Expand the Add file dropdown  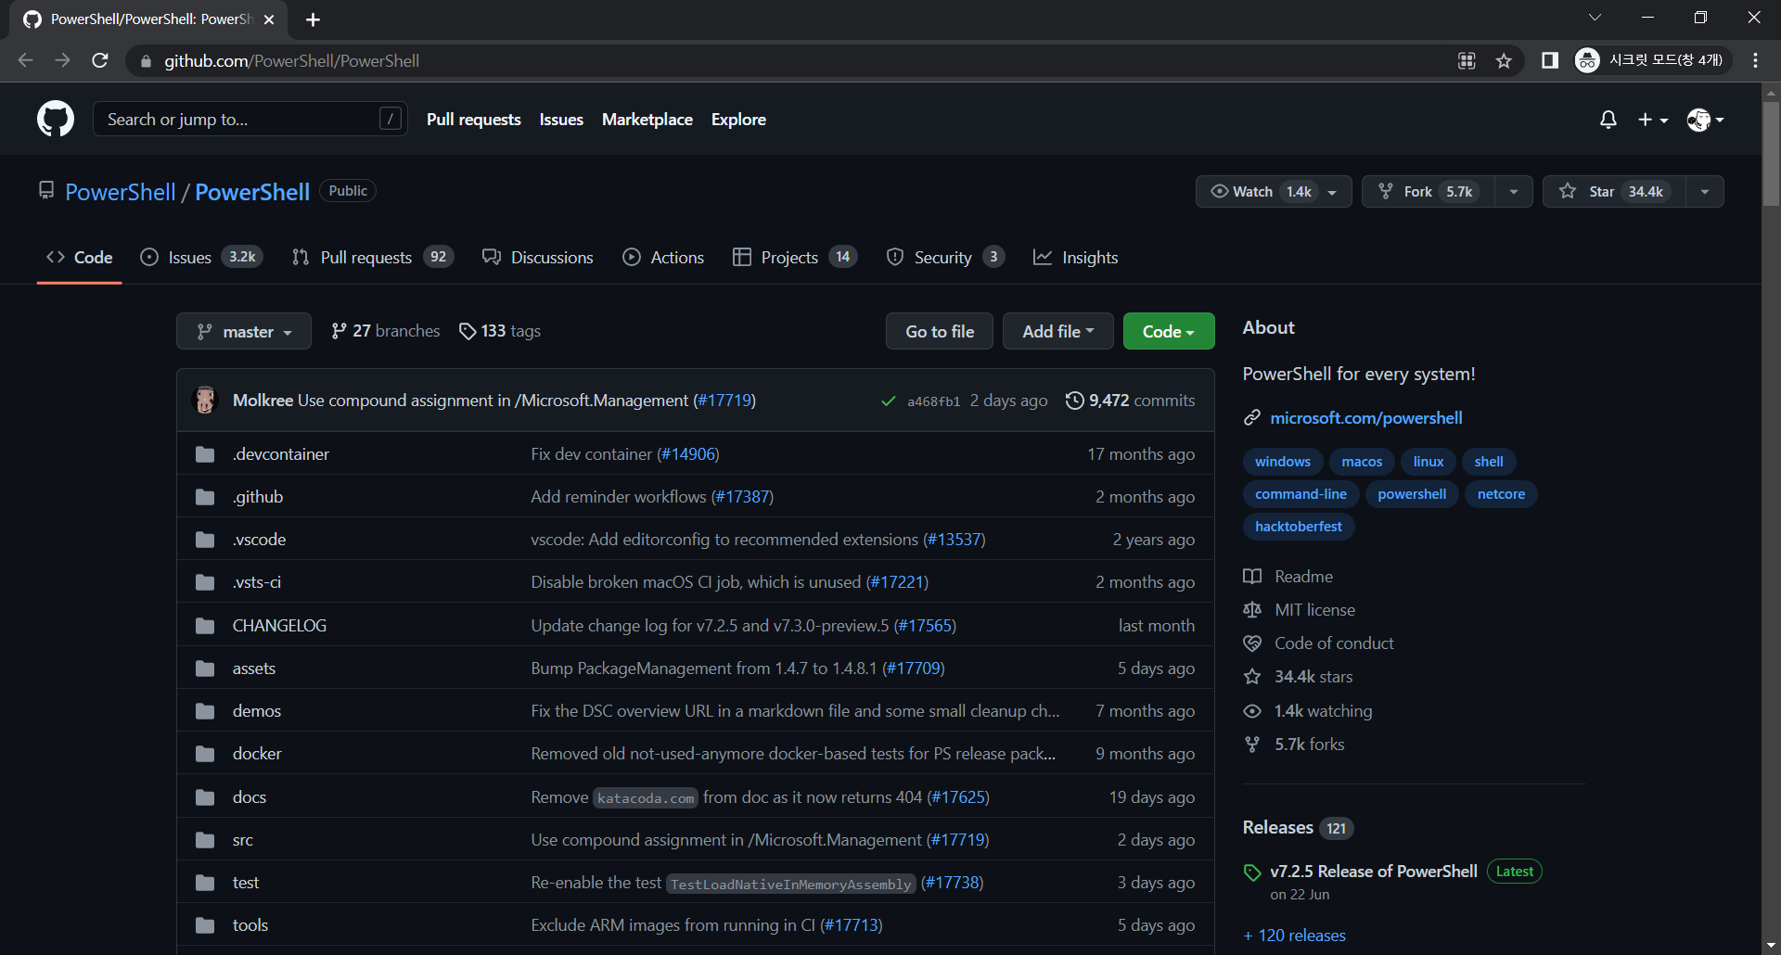click(x=1058, y=331)
